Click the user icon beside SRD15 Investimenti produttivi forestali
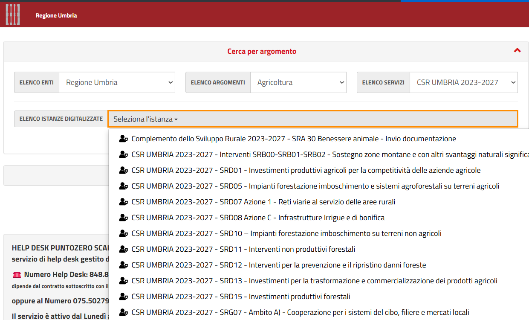529x320 pixels. [x=124, y=297]
